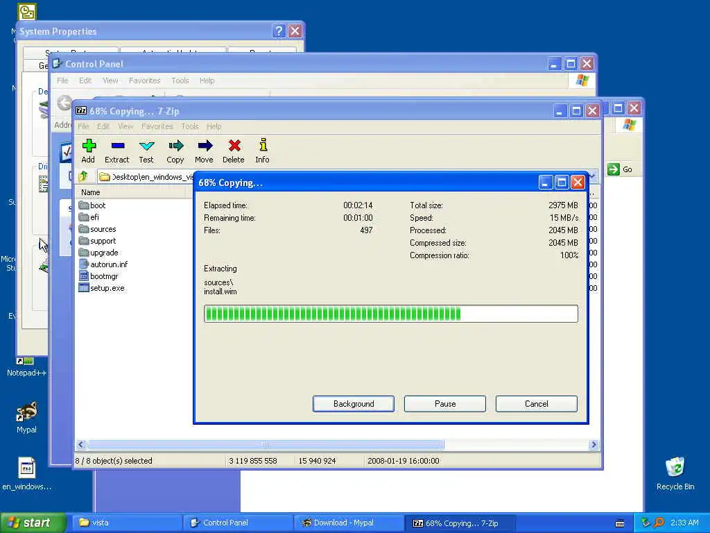Select the boot folder
This screenshot has width=710, height=533.
coord(92,205)
